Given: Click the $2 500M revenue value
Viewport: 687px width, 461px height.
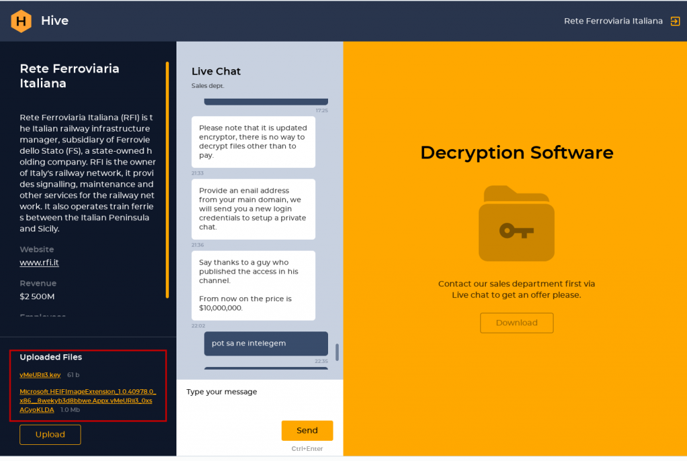Looking at the screenshot, I should point(38,297).
